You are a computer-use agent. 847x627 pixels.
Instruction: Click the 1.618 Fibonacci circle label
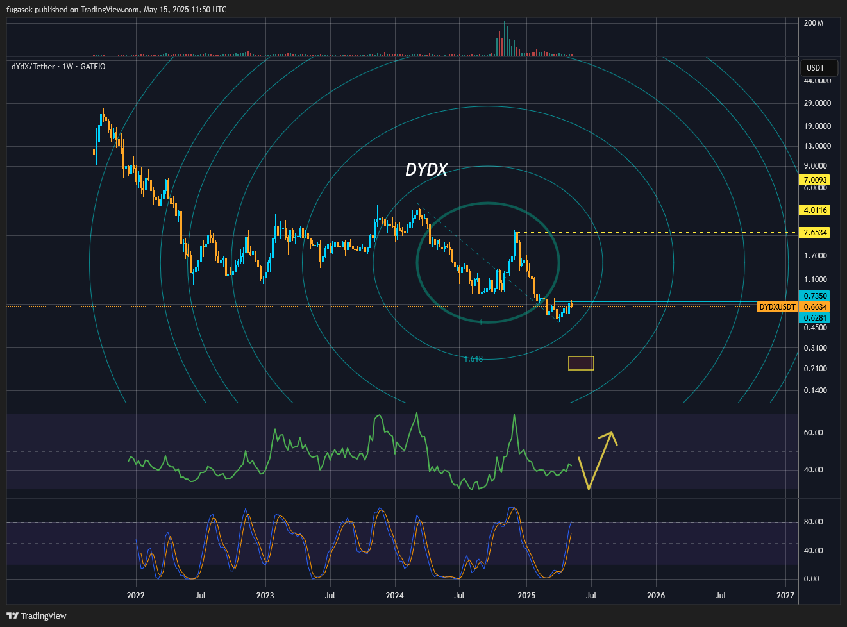point(473,359)
